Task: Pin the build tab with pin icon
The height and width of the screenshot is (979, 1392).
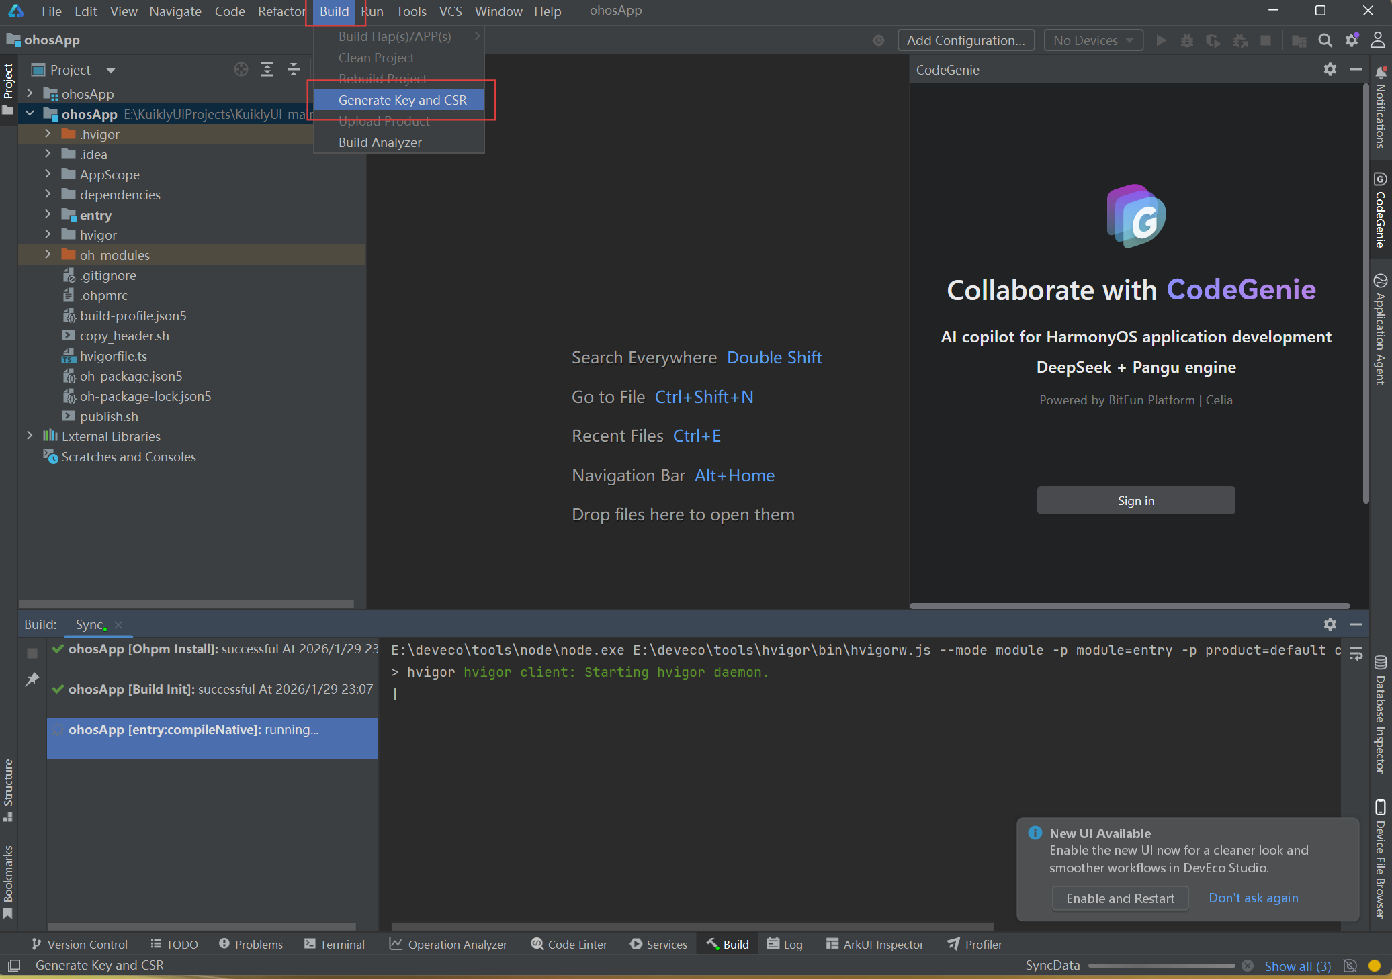Action: tap(32, 680)
